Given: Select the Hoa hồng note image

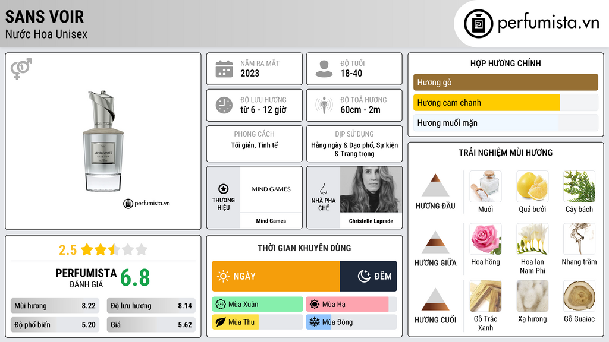Looking at the screenshot, I should [485, 239].
